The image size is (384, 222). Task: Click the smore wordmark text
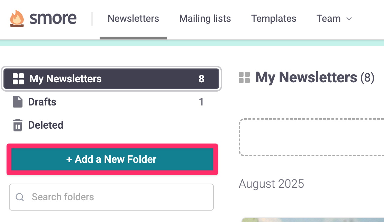(x=53, y=18)
